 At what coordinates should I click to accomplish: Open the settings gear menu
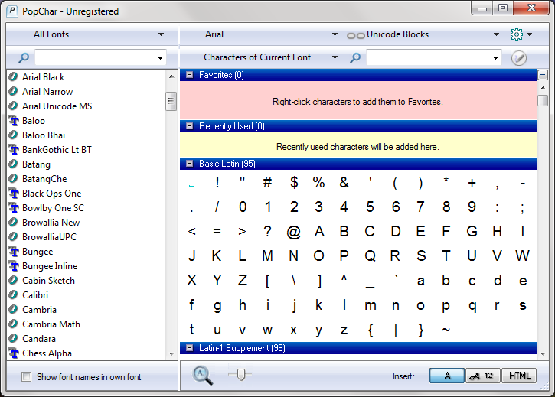pos(517,34)
